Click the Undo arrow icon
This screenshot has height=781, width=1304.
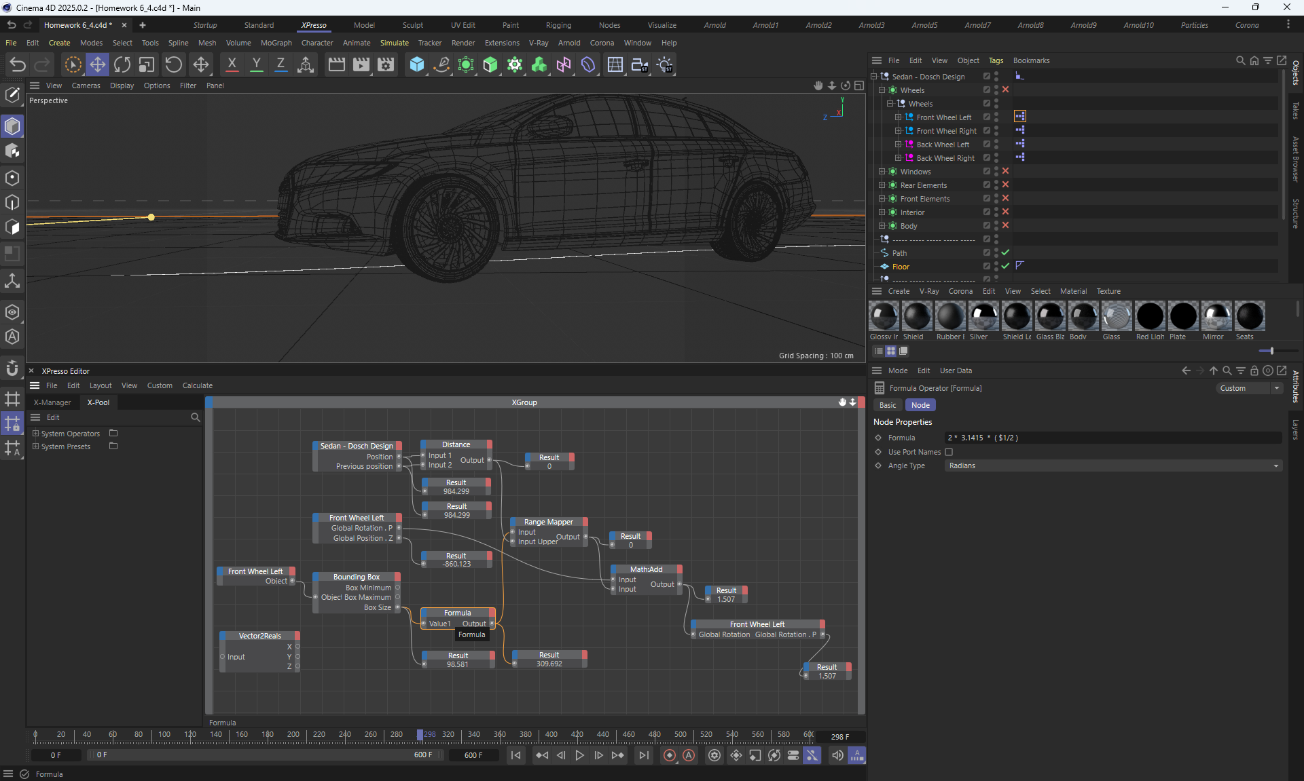point(18,64)
